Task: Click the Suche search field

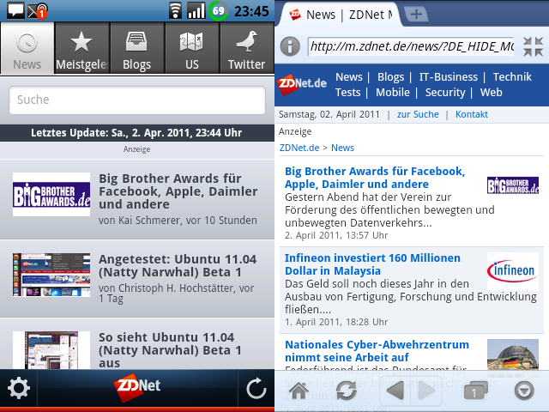Action: pyautogui.click(x=137, y=100)
